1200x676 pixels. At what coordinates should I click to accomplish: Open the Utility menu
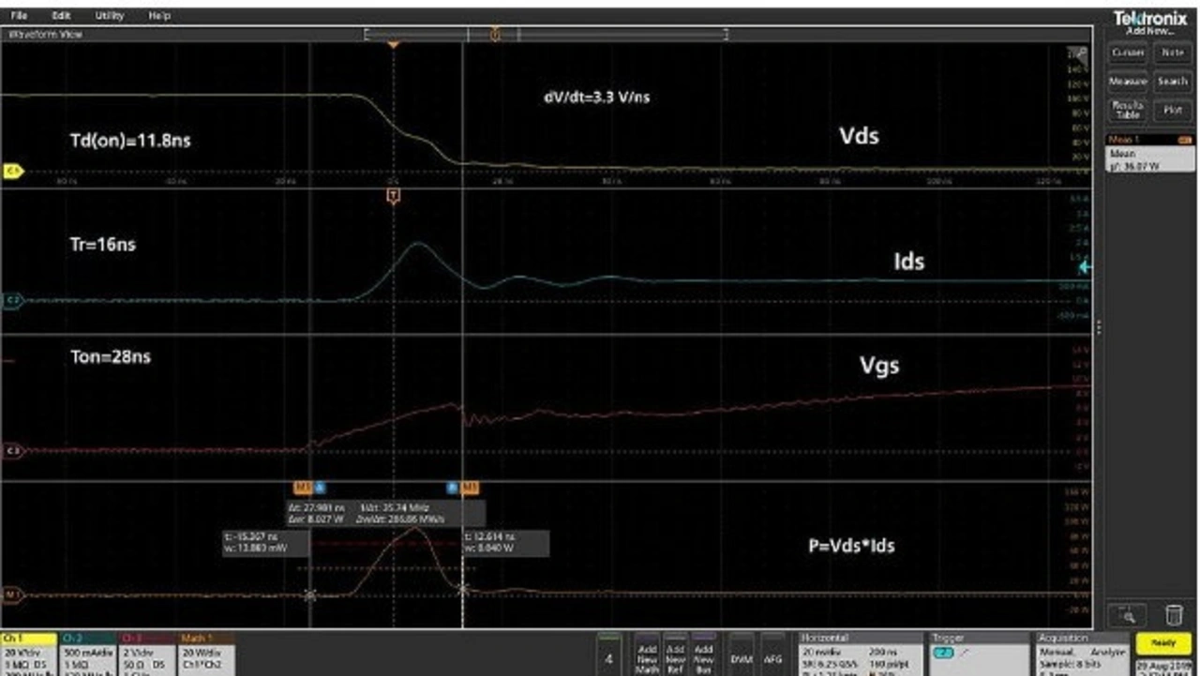(x=110, y=16)
